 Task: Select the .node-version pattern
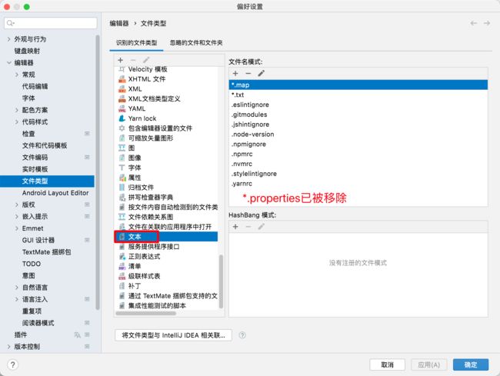click(358, 134)
